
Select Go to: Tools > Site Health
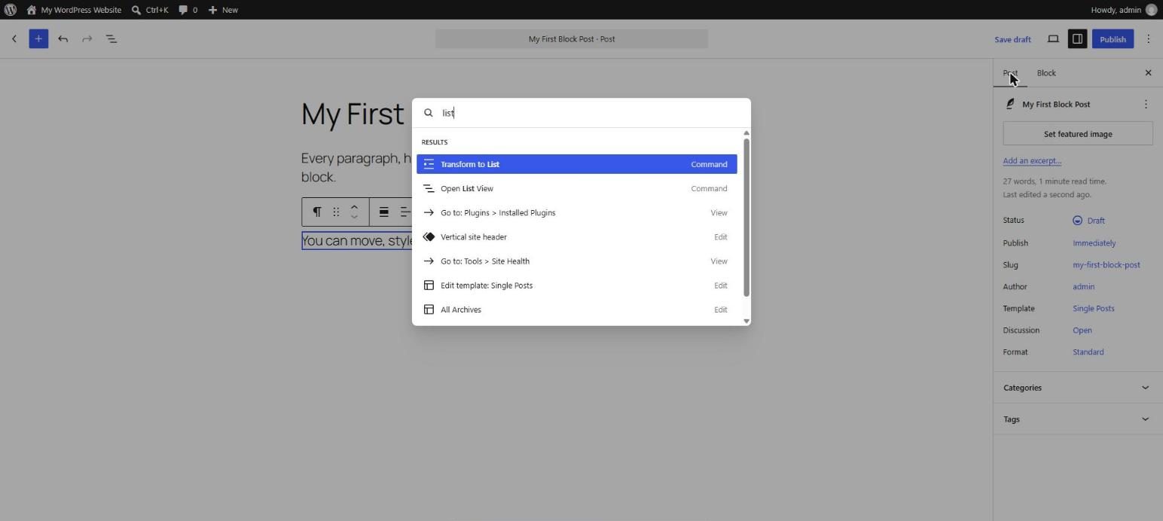tap(577, 261)
